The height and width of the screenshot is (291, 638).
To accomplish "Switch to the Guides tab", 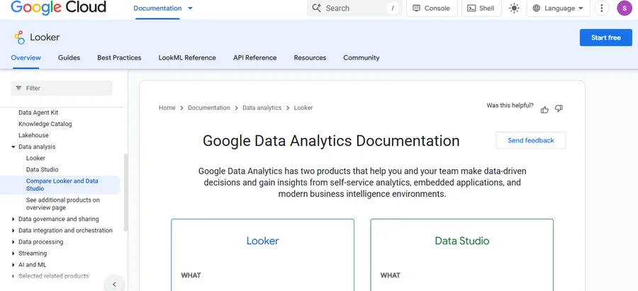I will [69, 58].
